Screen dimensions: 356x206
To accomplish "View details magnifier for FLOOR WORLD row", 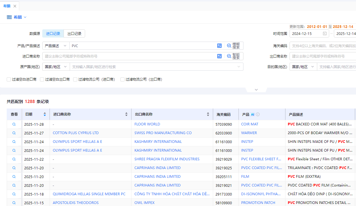I will tap(14, 124).
